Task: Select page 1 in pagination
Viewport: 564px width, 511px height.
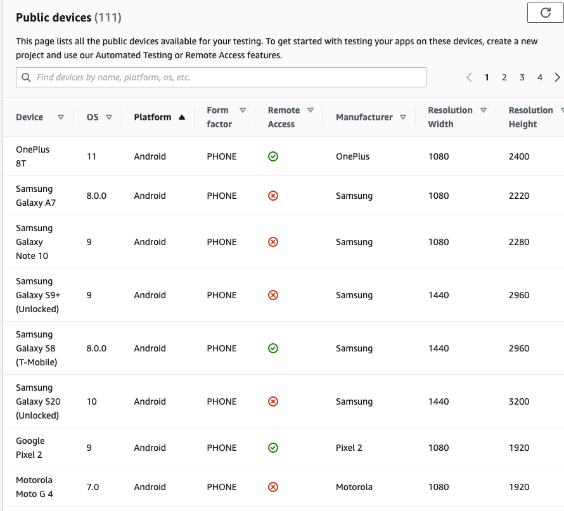Action: point(486,77)
